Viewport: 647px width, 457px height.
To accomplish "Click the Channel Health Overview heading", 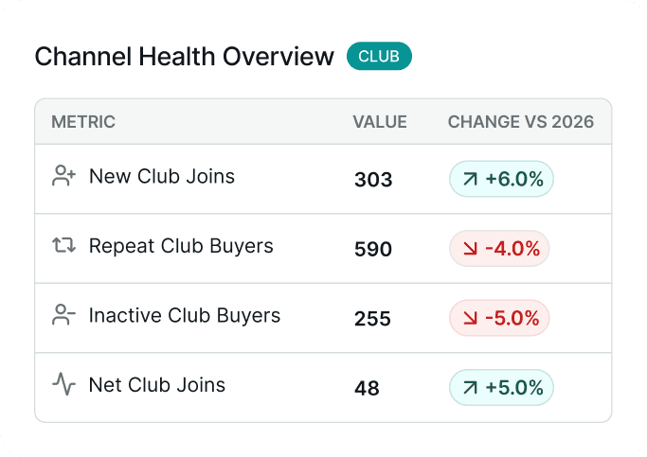I will (184, 56).
